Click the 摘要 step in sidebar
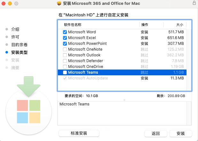The width and height of the screenshot is (198, 141). click(15, 68)
